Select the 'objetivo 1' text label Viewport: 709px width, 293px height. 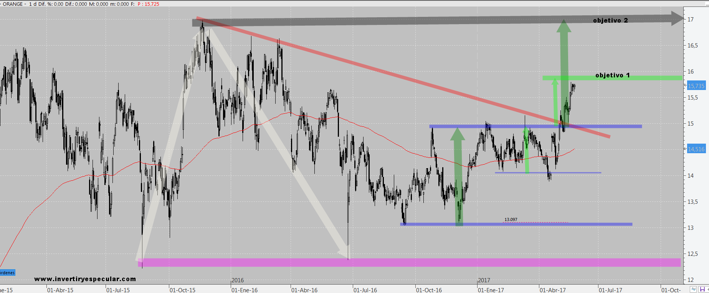(612, 75)
